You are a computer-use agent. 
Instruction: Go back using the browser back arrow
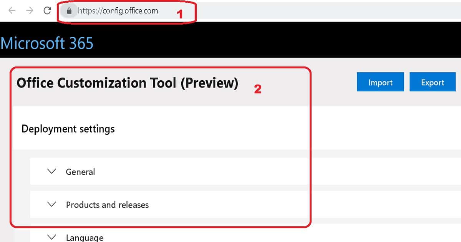click(x=12, y=11)
